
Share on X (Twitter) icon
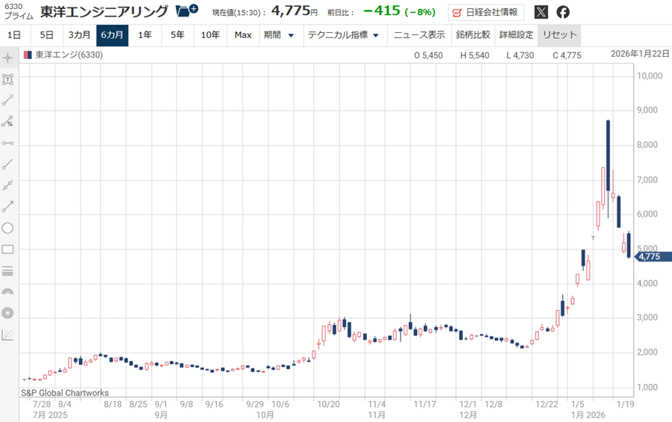[x=541, y=12]
